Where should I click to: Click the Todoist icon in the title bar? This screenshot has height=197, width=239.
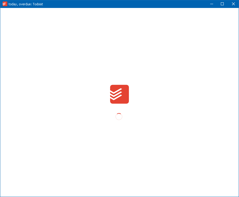[5, 4]
